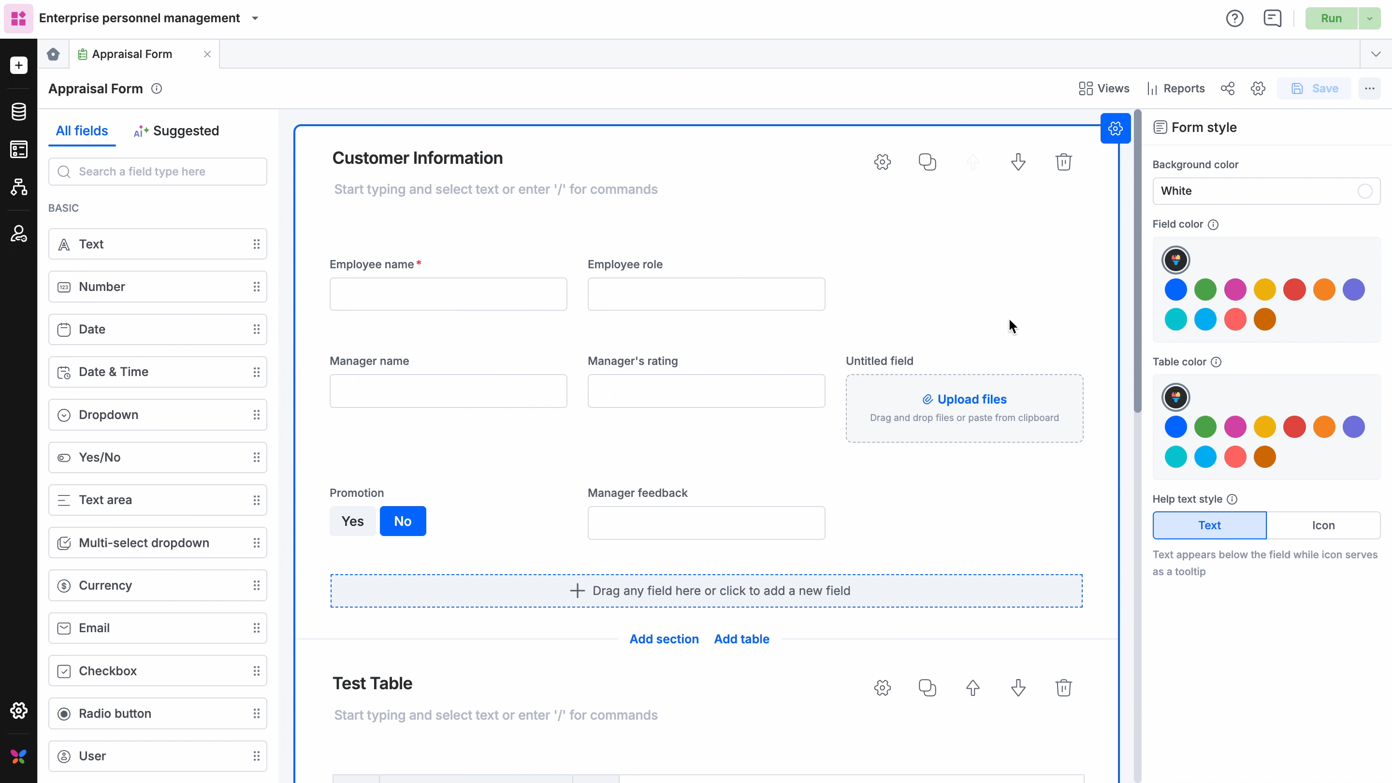This screenshot has width=1392, height=783.
Task: Click the home tab icon
Action: pyautogui.click(x=53, y=54)
